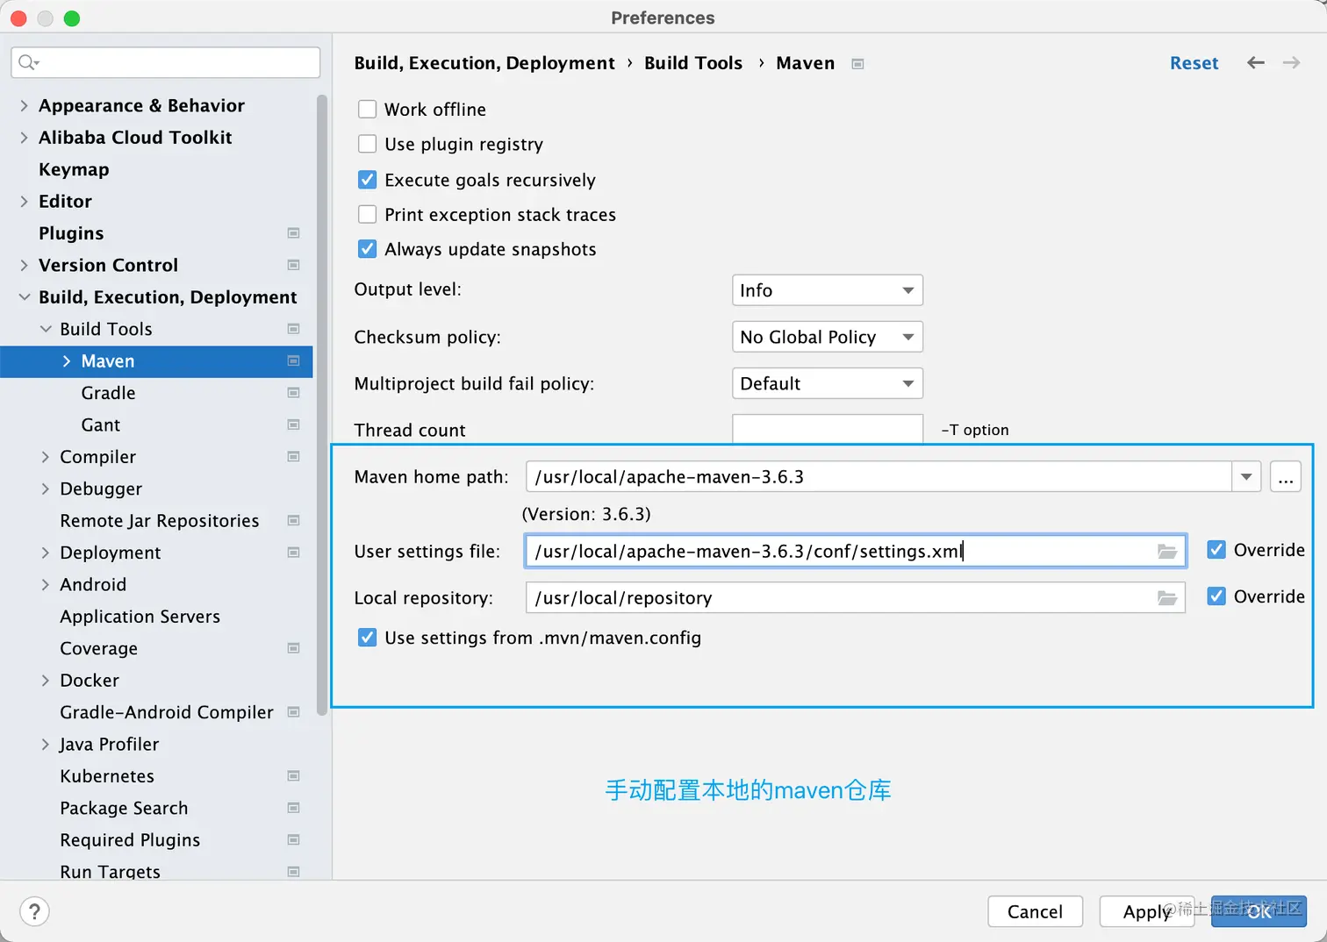The height and width of the screenshot is (942, 1327).
Task: Collapse Build, Execution, Deployment section
Action: pyautogui.click(x=24, y=297)
